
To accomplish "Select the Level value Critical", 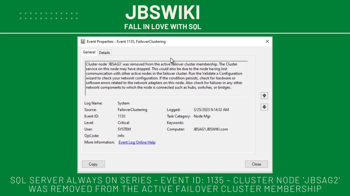I will tap(124, 123).
